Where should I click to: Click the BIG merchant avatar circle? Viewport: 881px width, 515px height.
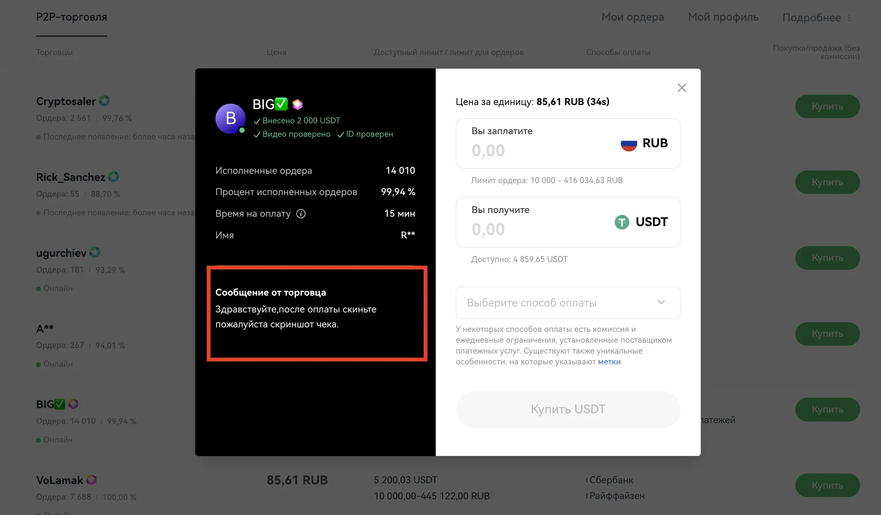(230, 118)
